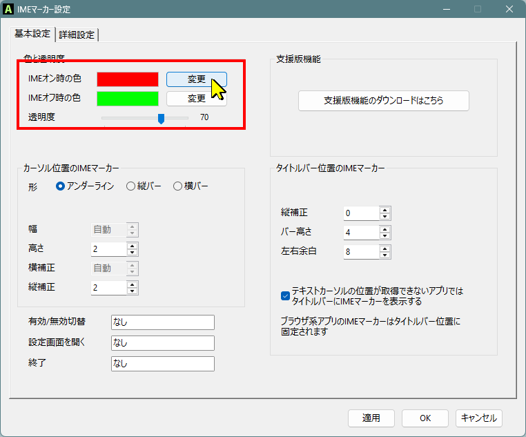Screen dimensions: 526x437
Task: Select the 横バー shape radio button
Action: (x=177, y=186)
